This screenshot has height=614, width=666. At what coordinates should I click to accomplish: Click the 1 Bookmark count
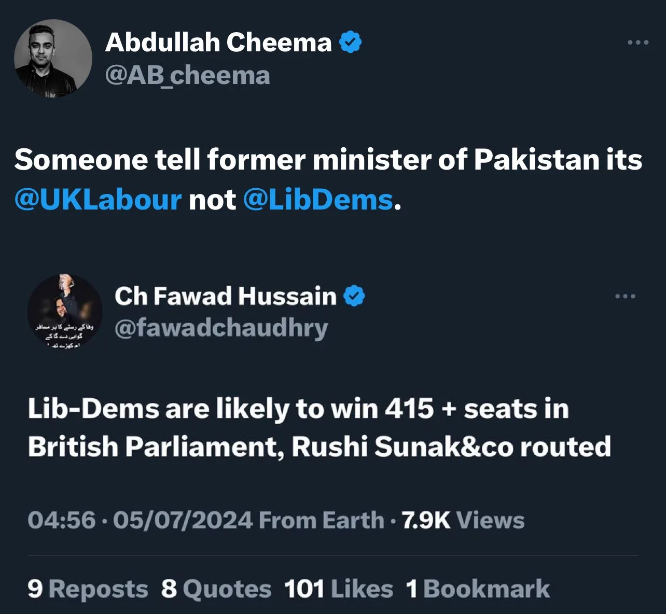click(x=478, y=589)
